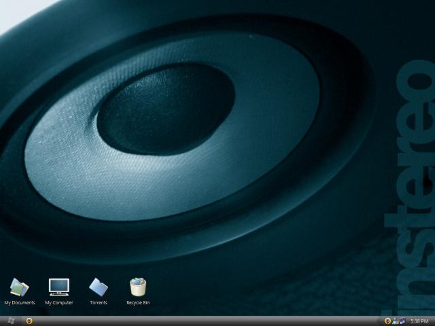This screenshot has height=326, width=435.
Task: Open network connection monitors tray icon
Action: coord(402,321)
